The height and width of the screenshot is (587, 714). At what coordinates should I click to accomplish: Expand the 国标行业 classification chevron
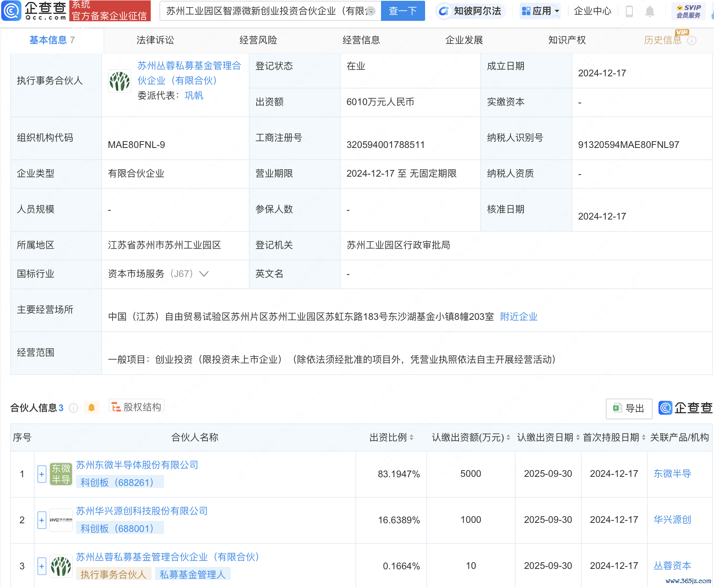click(204, 274)
